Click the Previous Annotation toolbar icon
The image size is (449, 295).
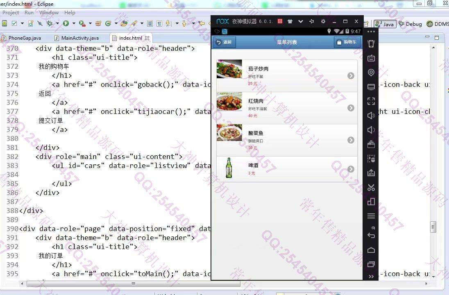click(x=184, y=23)
